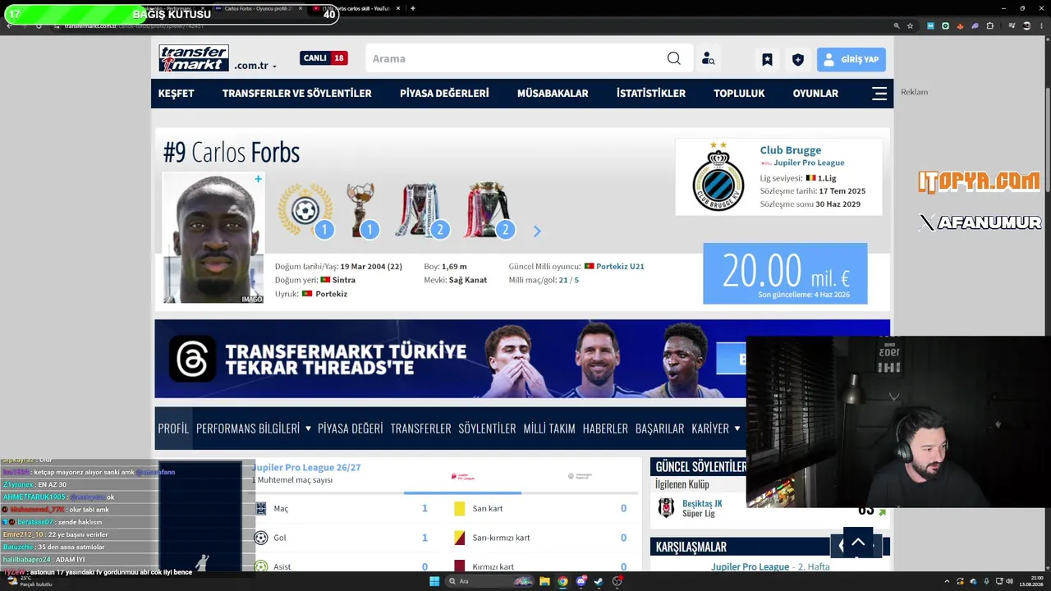Click the shield plus icon
1051x591 pixels.
point(797,59)
